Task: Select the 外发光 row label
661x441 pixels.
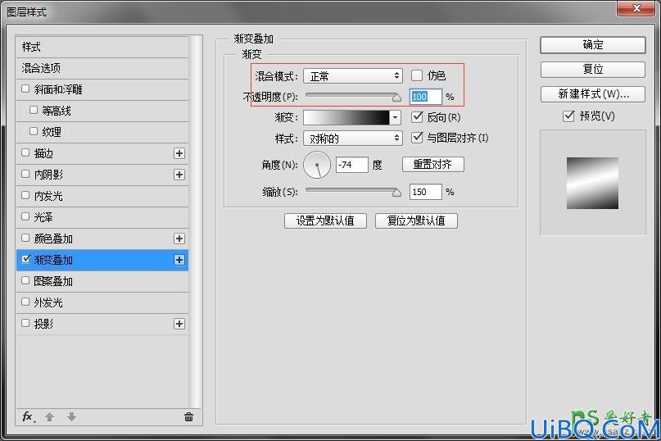Action: [48, 302]
